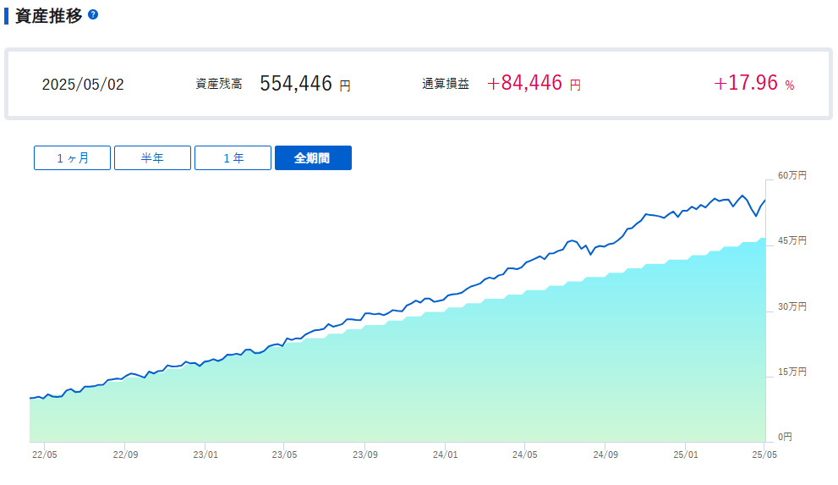838x485 pixels.
Task: Click the 60万円 y-axis label
Action: click(792, 175)
